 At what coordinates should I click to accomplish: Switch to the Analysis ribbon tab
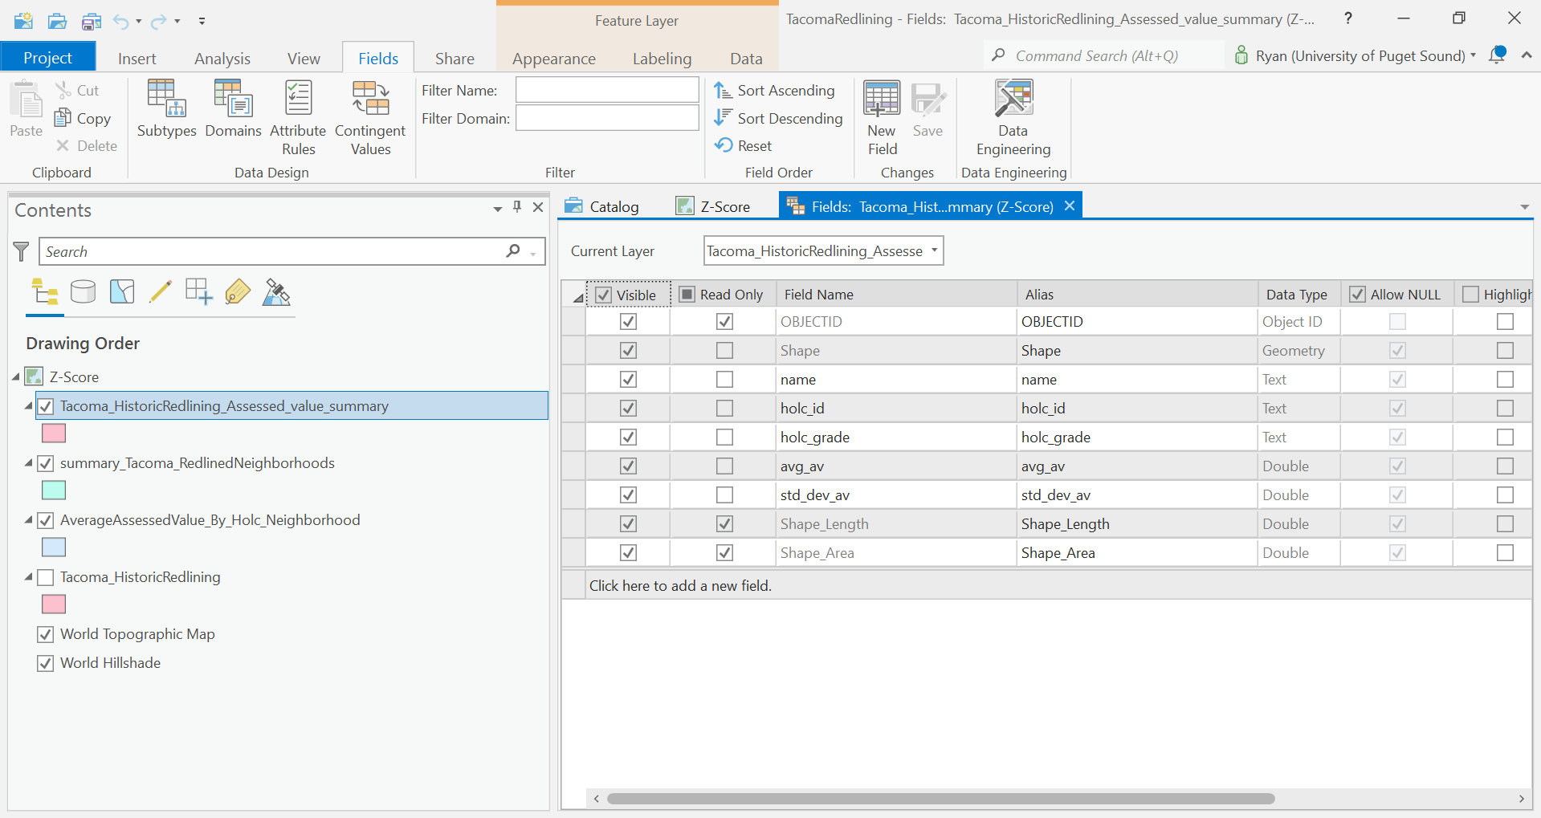pos(222,59)
